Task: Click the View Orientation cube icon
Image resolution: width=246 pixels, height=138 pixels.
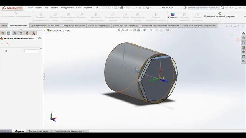Action: 139,30
